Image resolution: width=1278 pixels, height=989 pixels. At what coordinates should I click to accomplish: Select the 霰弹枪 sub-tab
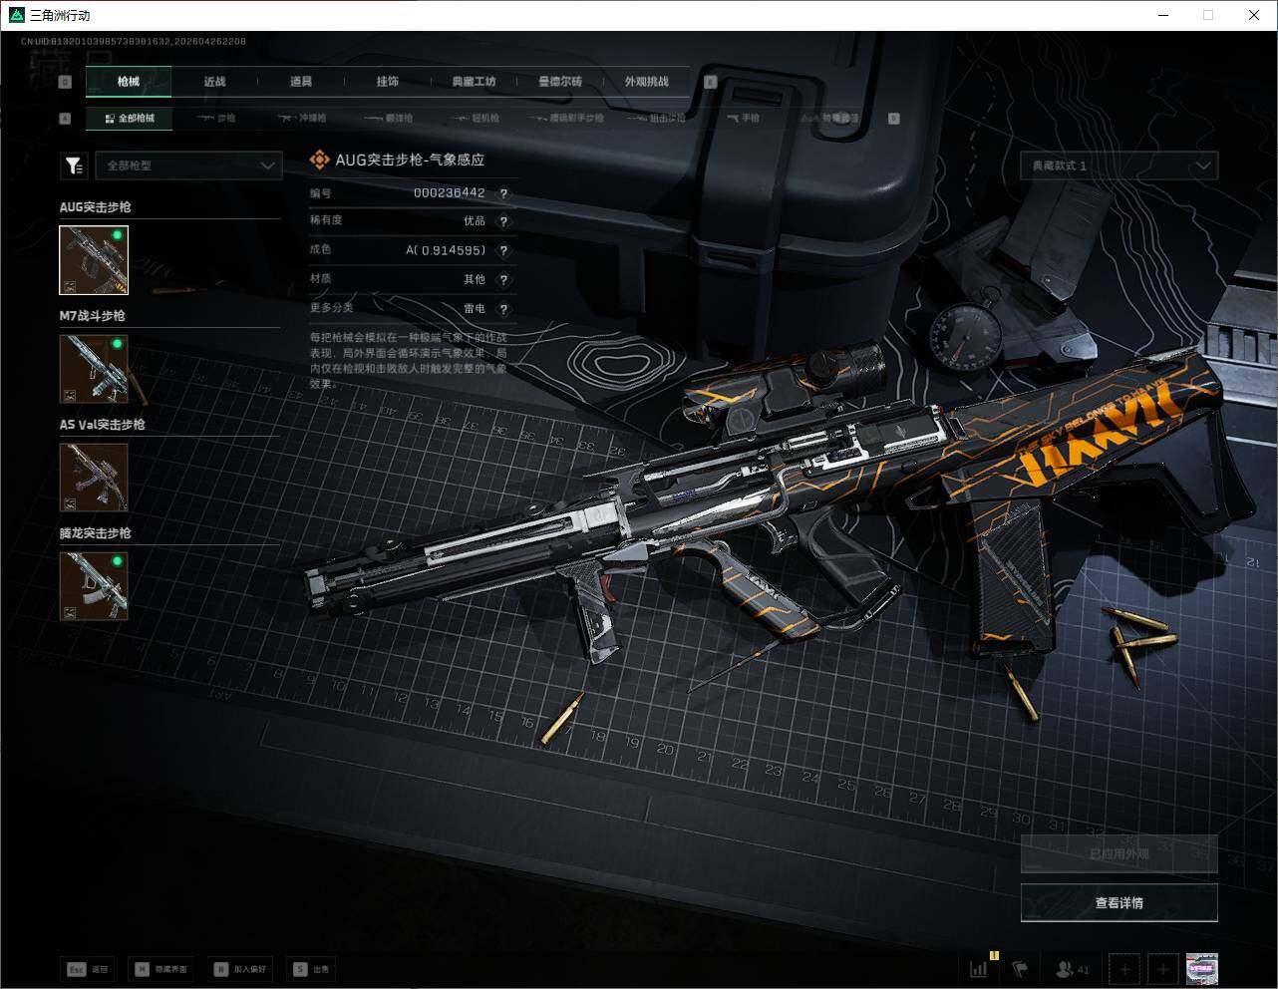389,118
